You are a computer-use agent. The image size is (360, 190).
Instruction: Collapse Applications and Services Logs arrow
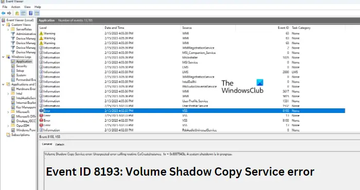[x=3, y=84]
